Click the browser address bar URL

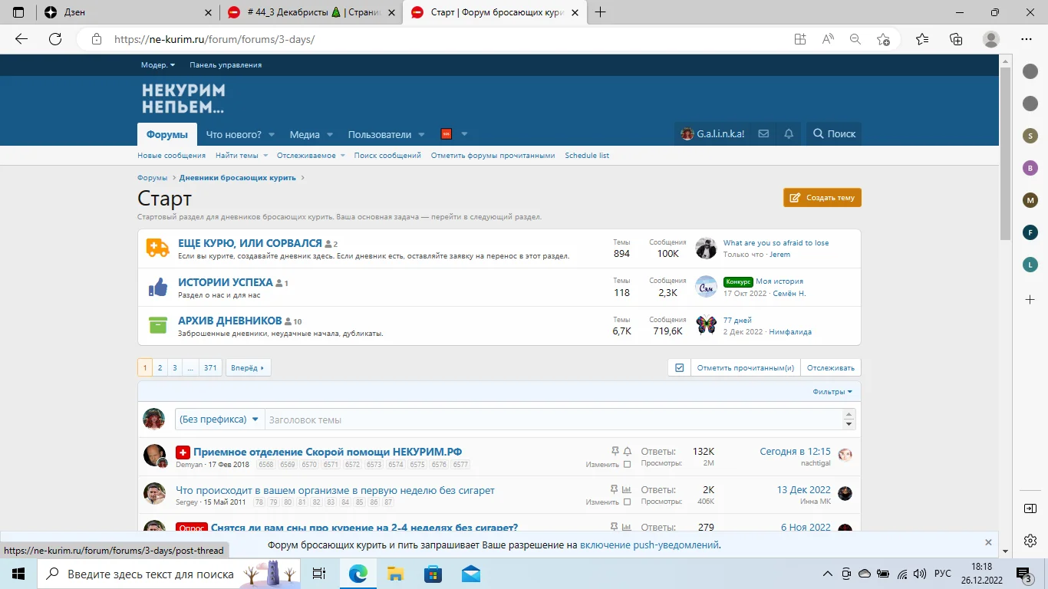(x=215, y=39)
